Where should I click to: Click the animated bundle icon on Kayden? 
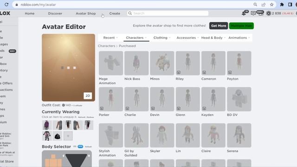click(204, 109)
